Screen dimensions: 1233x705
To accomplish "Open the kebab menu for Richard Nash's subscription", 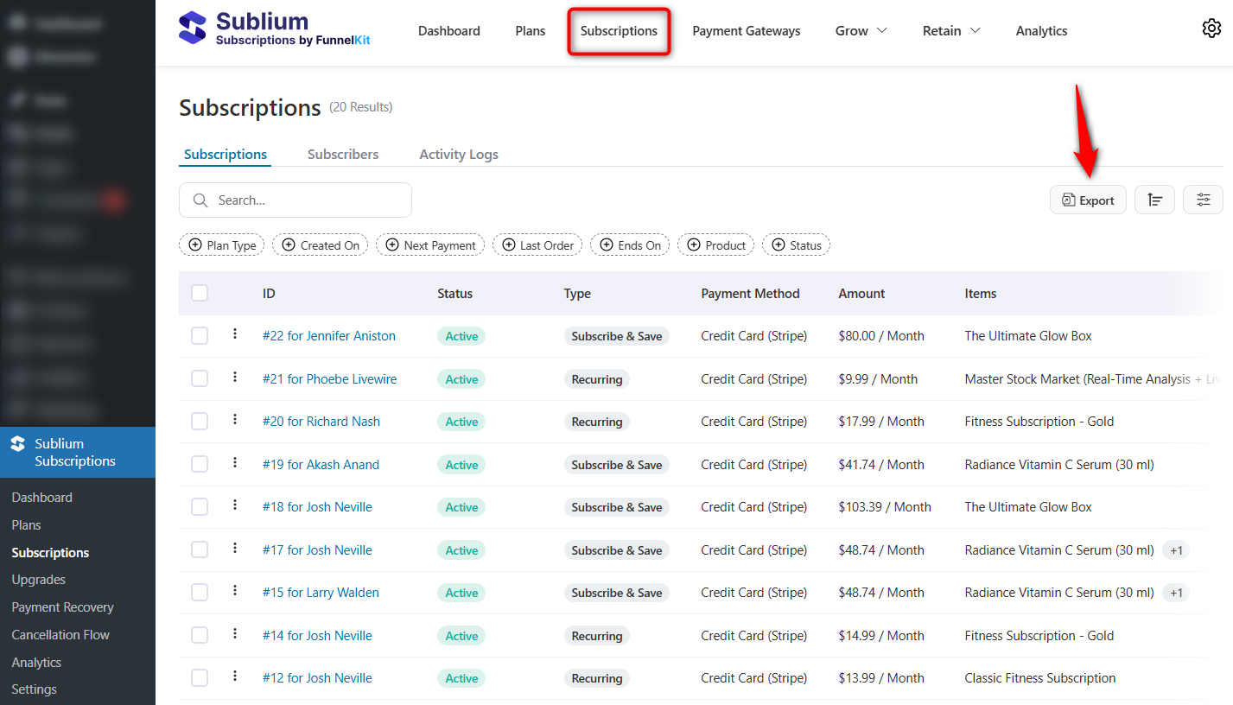I will pos(234,421).
